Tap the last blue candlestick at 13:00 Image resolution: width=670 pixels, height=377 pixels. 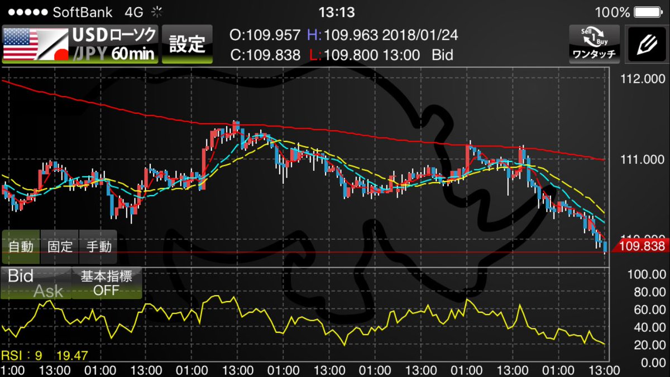click(x=605, y=247)
